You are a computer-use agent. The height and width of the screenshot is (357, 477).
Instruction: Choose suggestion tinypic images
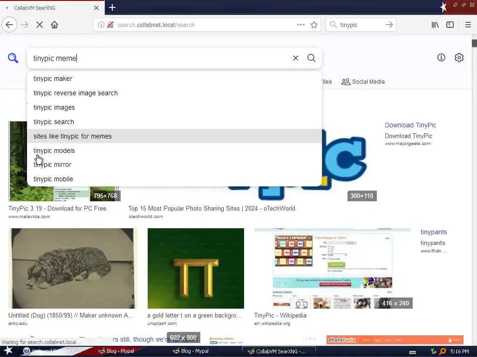[174, 107]
